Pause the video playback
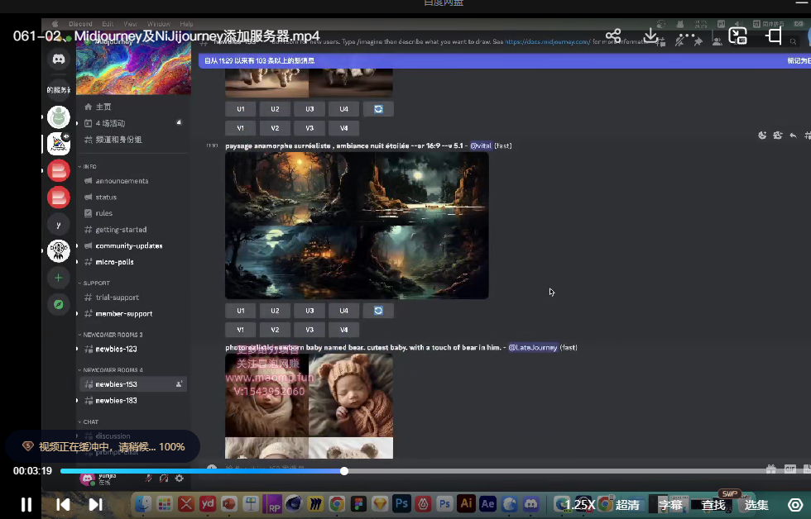Viewport: 811px width, 519px height. click(26, 505)
